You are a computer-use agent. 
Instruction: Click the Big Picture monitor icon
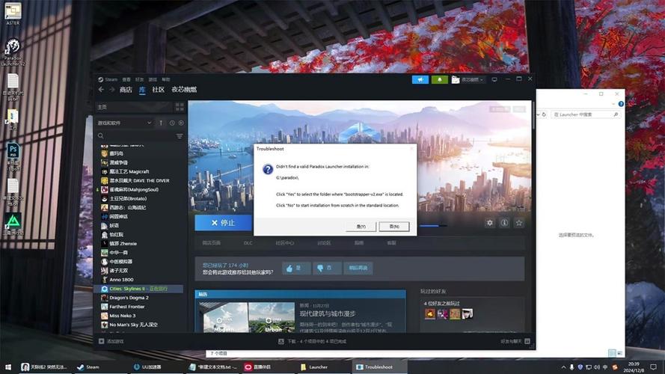click(494, 79)
